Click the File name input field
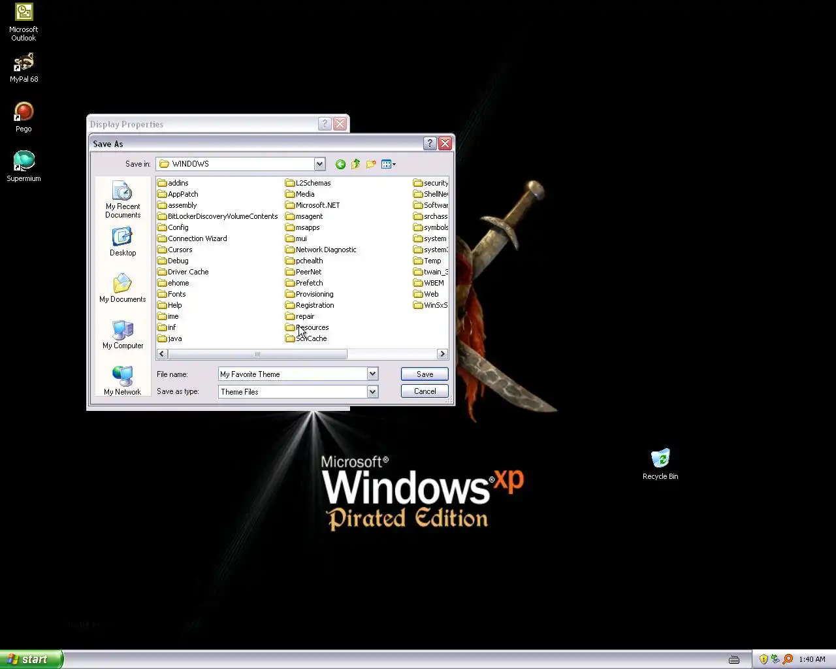The image size is (836, 669). [x=292, y=374]
